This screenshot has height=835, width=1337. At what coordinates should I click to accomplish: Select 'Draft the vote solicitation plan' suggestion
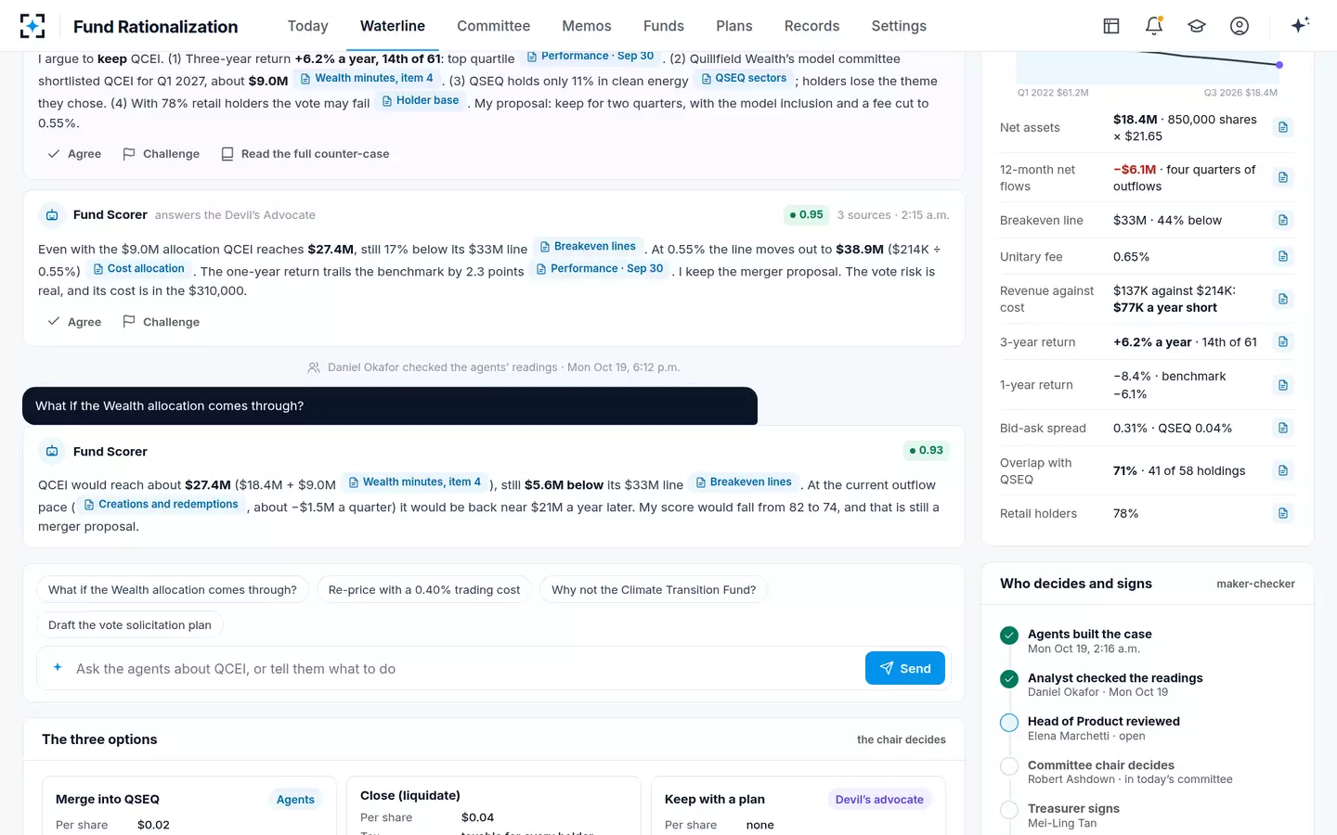pyautogui.click(x=130, y=625)
